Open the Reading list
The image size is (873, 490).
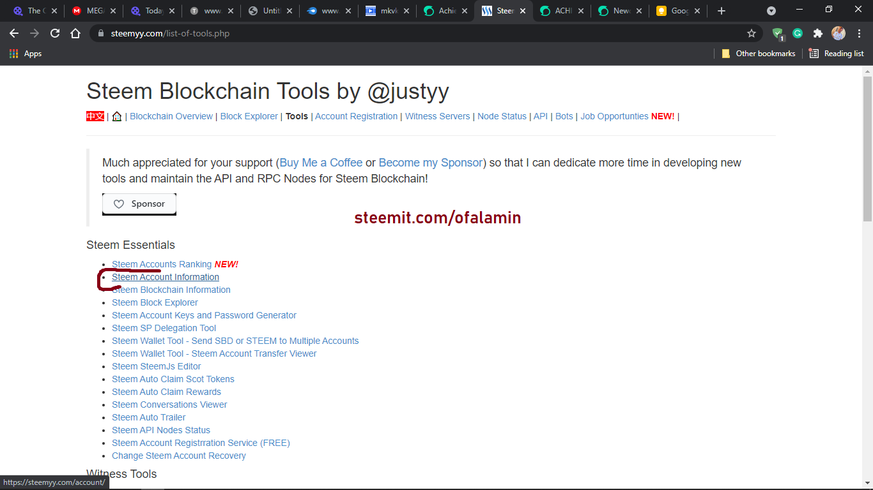pyautogui.click(x=837, y=54)
